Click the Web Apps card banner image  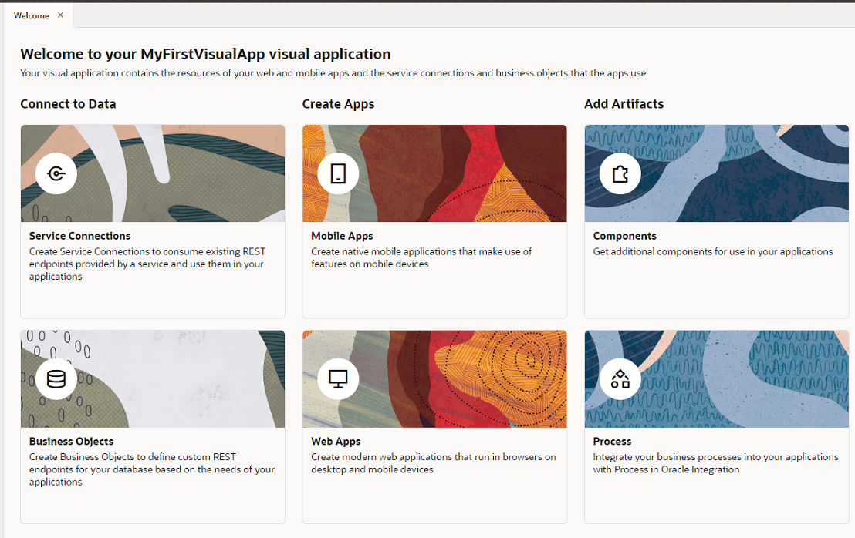coord(434,379)
